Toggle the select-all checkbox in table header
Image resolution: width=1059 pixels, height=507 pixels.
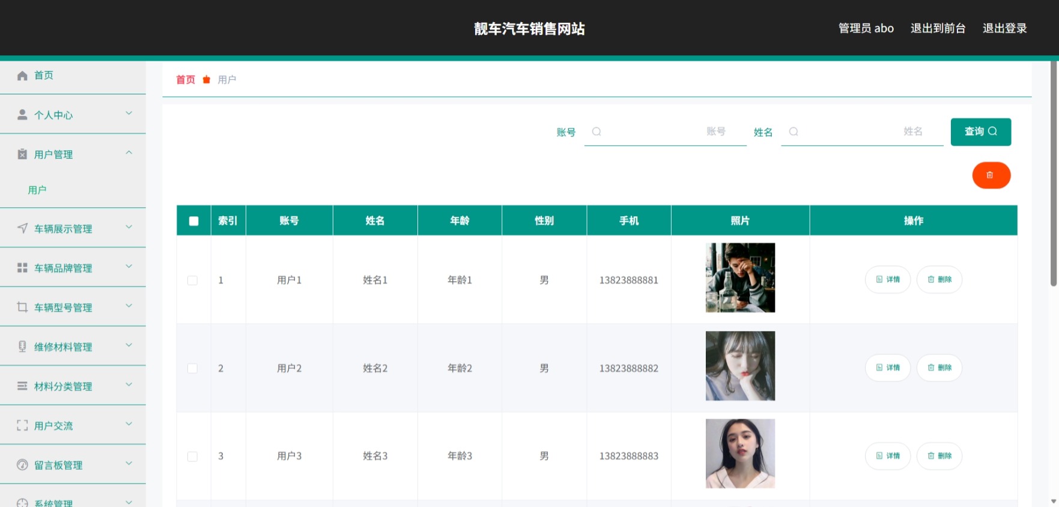[x=193, y=221]
